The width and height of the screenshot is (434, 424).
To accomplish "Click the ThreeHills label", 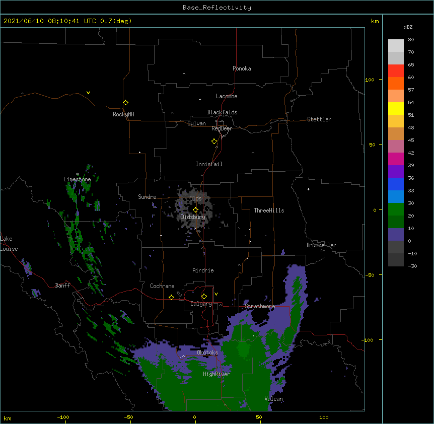I will click(269, 210).
